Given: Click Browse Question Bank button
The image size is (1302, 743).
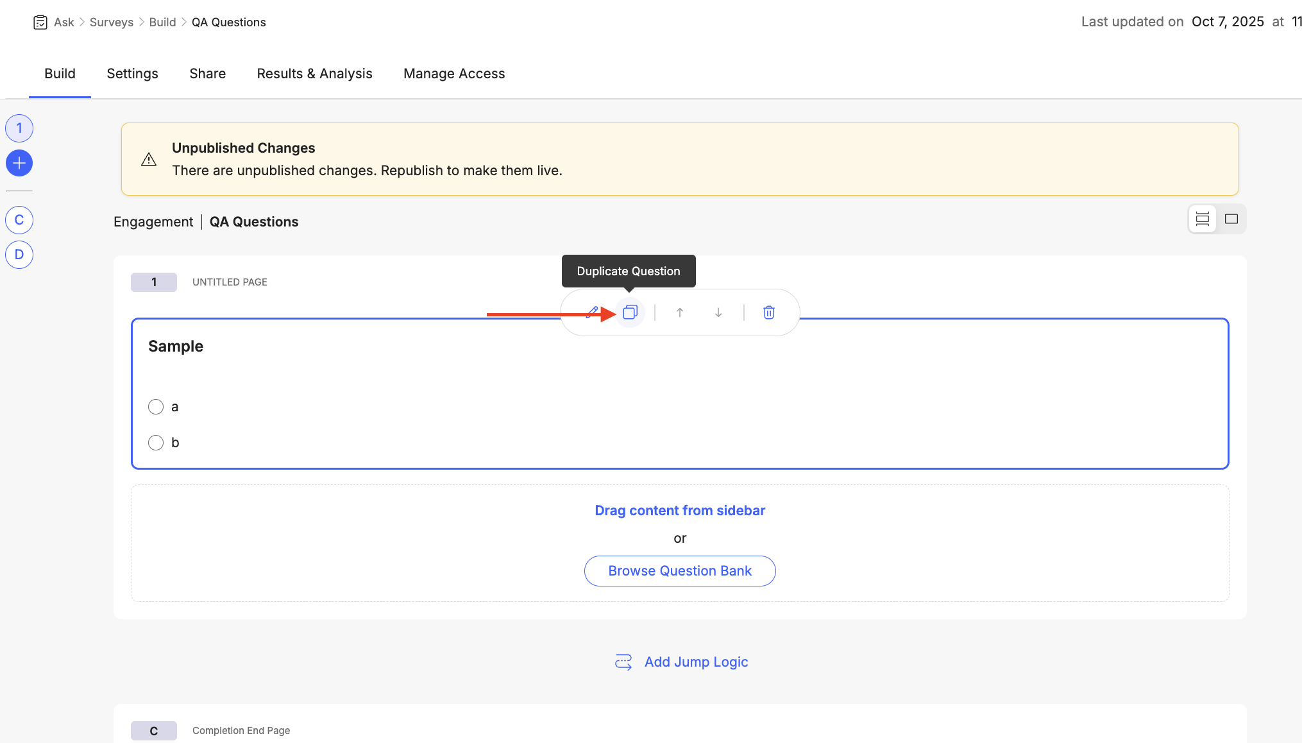Looking at the screenshot, I should click(x=680, y=571).
